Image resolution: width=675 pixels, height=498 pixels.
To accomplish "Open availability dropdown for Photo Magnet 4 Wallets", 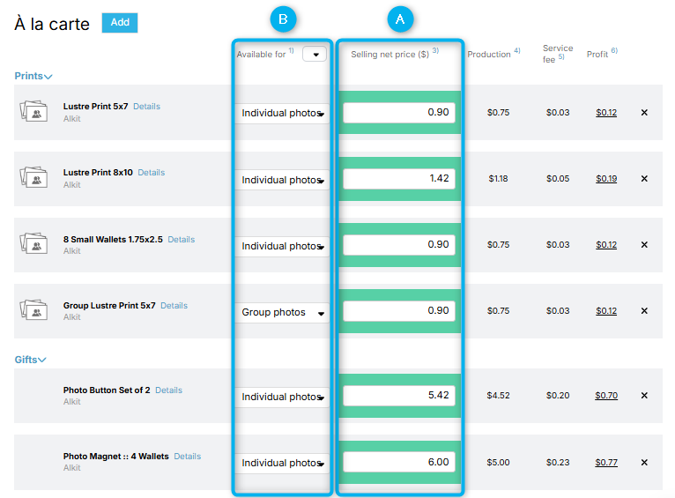I will [x=282, y=463].
